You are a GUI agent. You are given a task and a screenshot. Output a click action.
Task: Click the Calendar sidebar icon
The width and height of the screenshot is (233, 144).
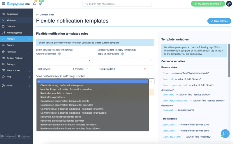(x=3, y=26)
